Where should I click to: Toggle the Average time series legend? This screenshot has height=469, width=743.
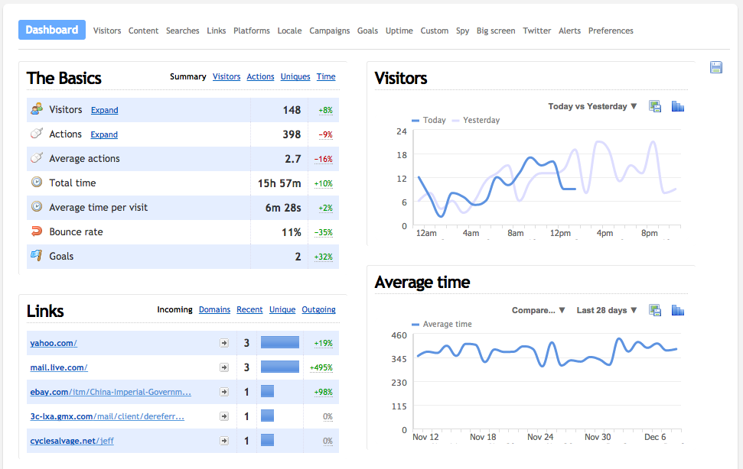pos(441,324)
